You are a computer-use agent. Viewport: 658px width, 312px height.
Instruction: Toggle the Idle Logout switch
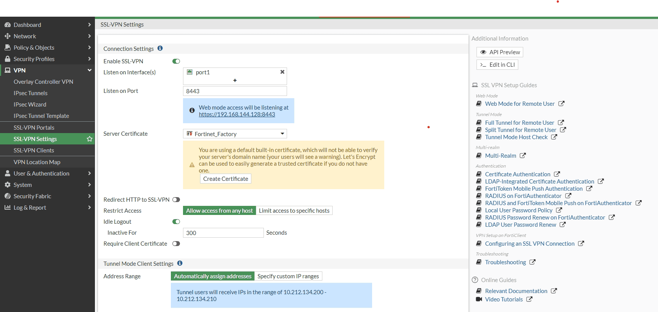click(176, 221)
